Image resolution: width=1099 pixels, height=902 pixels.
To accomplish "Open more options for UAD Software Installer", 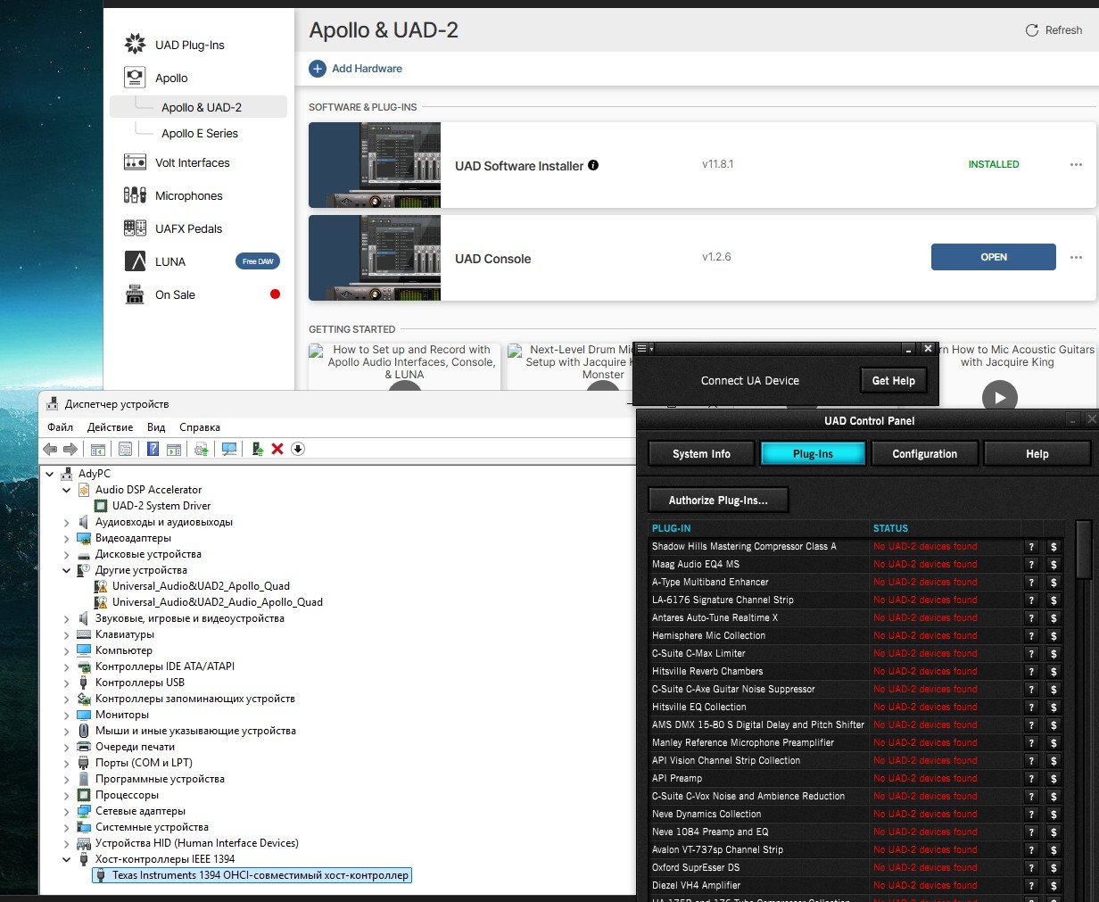I will pos(1076,164).
